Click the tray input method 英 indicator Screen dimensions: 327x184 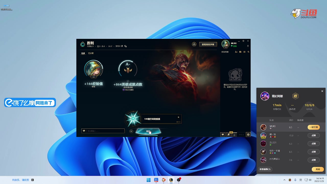[301, 180]
